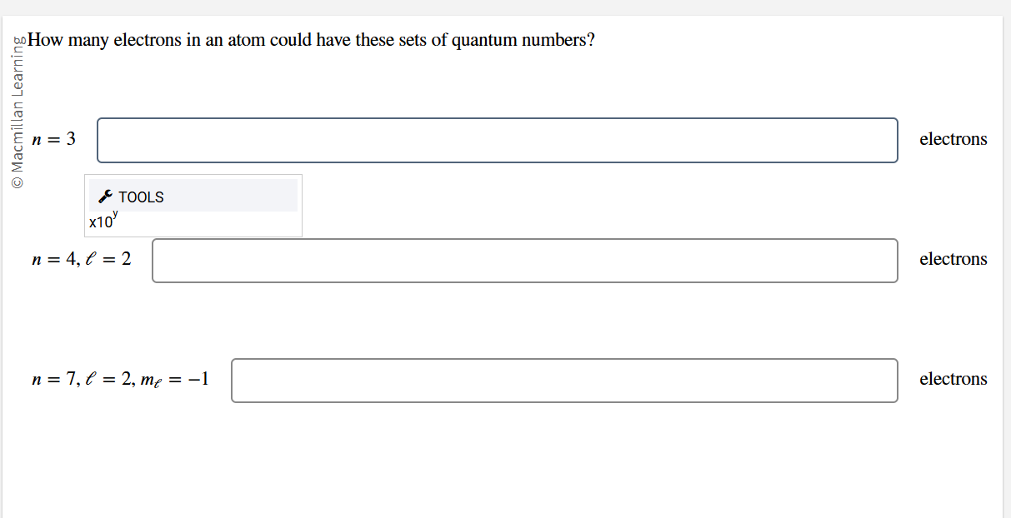
Task: Click the n = 7, ℓ = 2 label
Action: coord(120,379)
